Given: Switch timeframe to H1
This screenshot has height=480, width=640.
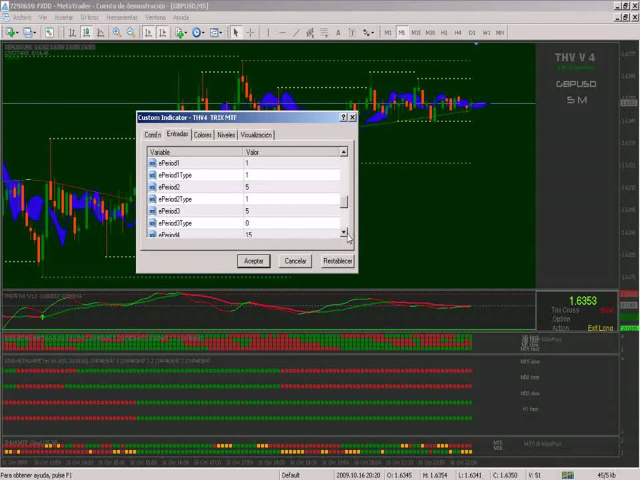Looking at the screenshot, I should [x=444, y=33].
